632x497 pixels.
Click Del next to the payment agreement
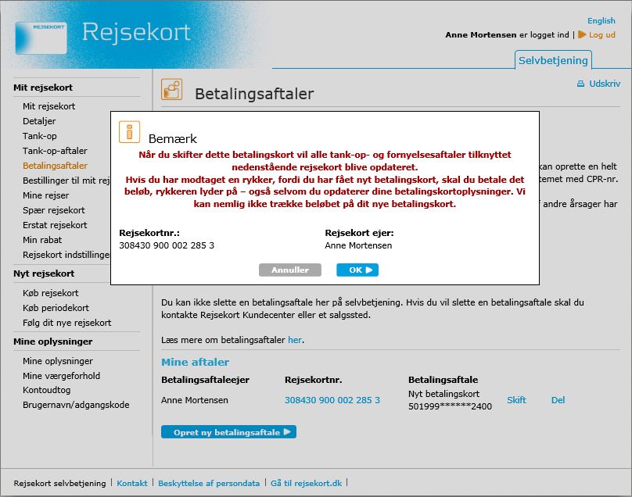click(x=558, y=399)
